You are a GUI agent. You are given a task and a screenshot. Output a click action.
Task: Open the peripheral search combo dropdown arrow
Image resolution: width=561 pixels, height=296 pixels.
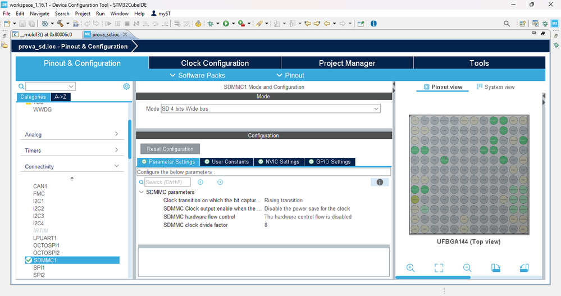click(71, 86)
